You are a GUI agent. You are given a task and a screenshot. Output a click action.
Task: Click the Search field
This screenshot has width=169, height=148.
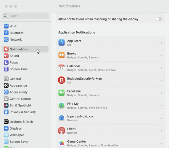tap(25, 16)
